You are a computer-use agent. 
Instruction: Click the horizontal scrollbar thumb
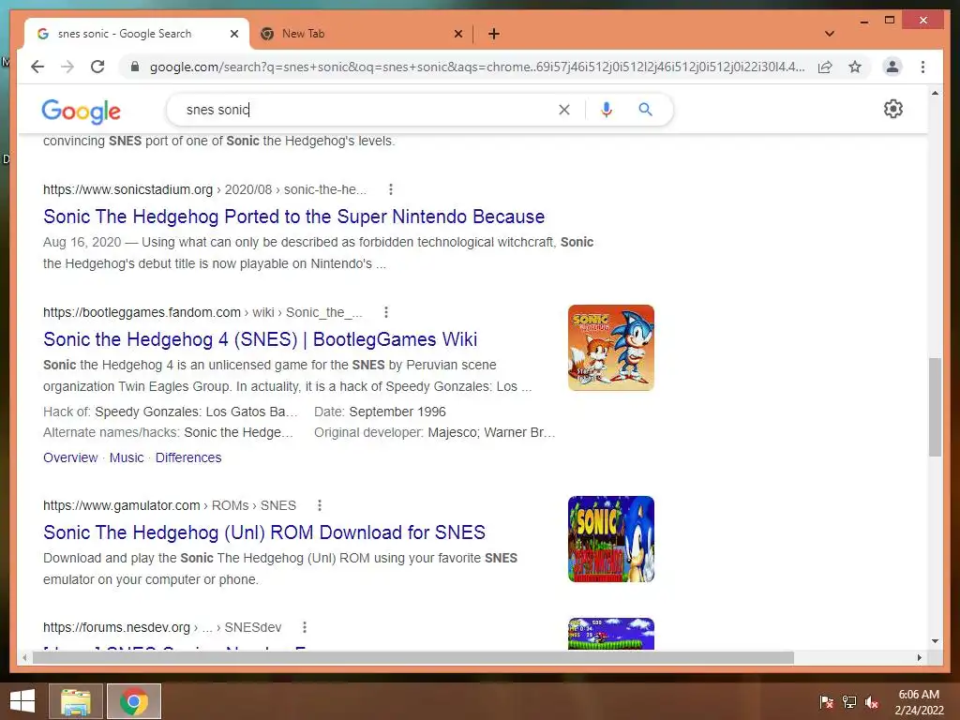(x=413, y=657)
